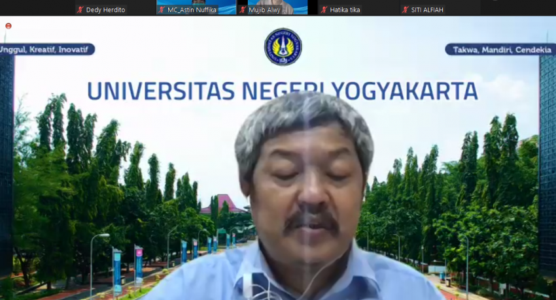Select the SITI ALFIAH participant name
The width and height of the screenshot is (556, 300).
click(427, 10)
